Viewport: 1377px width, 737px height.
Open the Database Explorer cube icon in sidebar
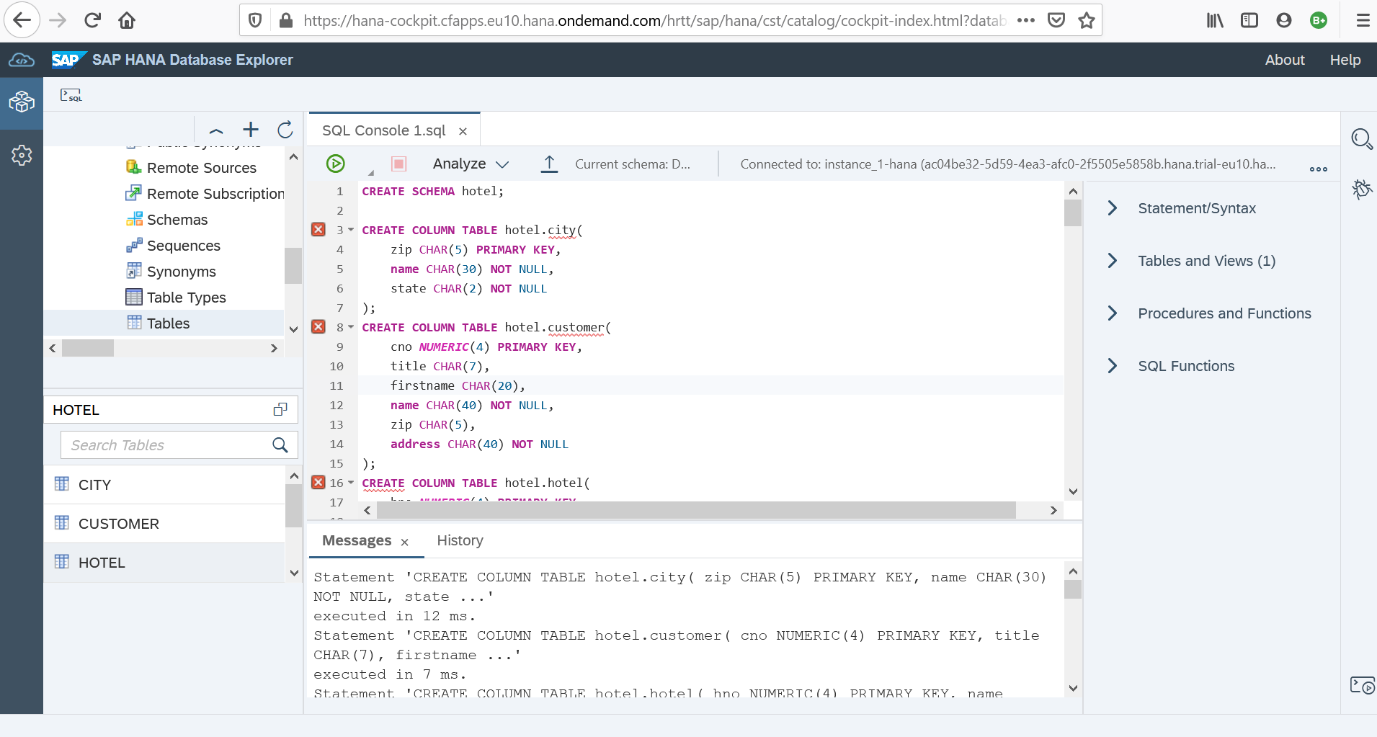coord(22,102)
